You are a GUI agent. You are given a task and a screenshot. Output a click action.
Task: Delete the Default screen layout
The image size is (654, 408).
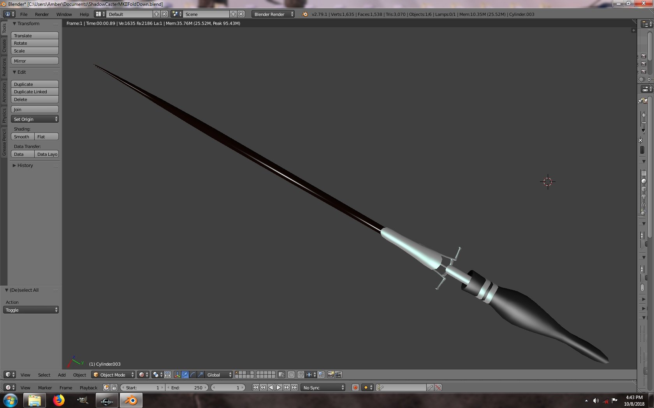click(x=164, y=14)
